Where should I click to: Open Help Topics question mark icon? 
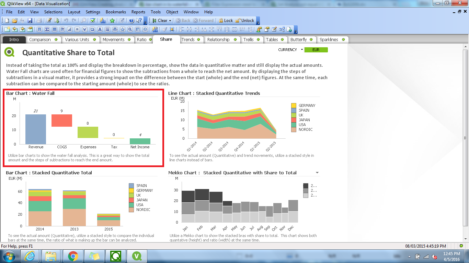point(131,21)
